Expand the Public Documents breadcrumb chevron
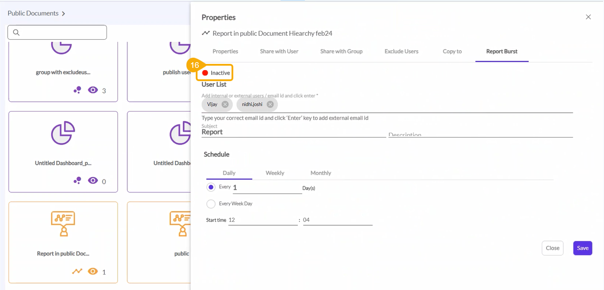Viewport: 604px width, 290px height. (64, 14)
